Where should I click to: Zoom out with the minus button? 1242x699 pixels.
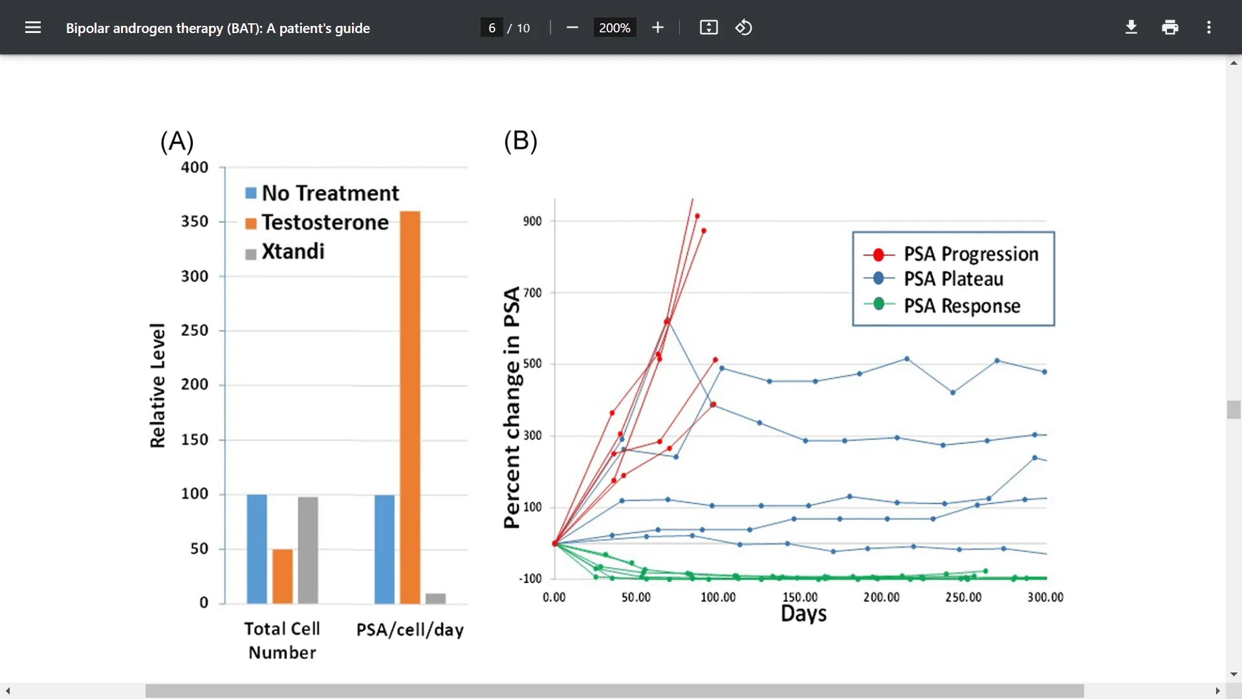(572, 27)
